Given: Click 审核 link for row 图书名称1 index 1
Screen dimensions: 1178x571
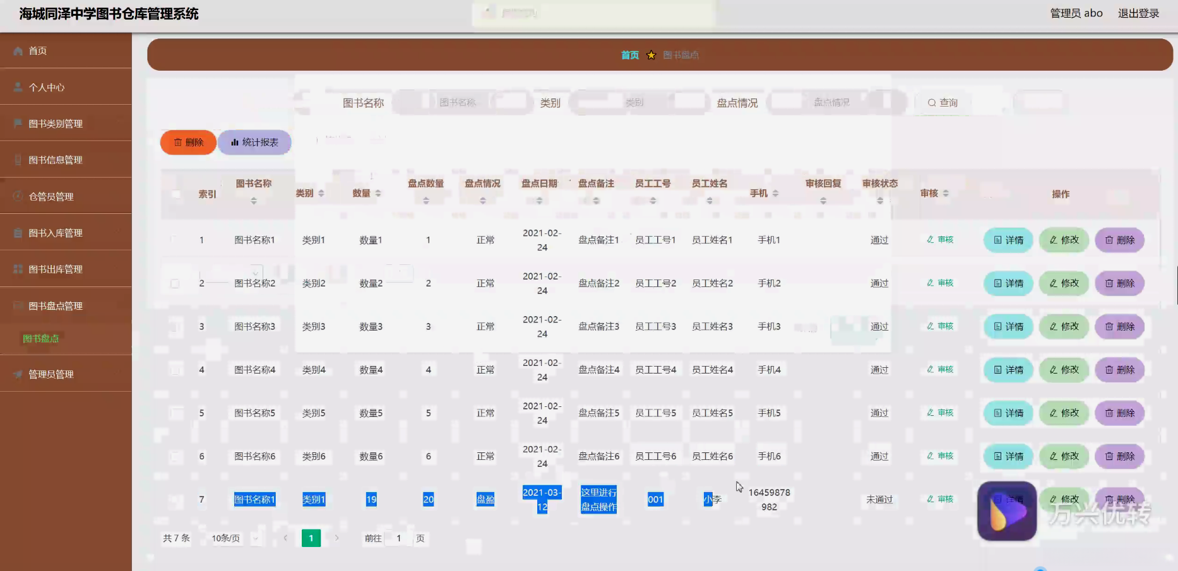Looking at the screenshot, I should pyautogui.click(x=940, y=240).
